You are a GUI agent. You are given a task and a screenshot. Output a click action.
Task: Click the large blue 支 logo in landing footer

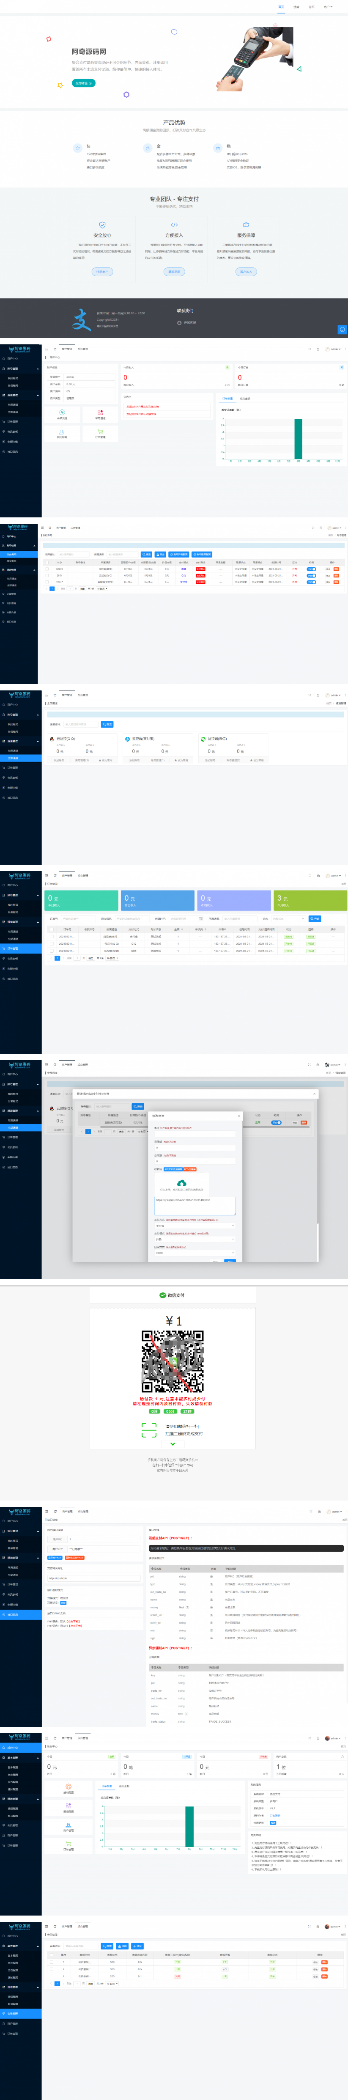(x=81, y=319)
